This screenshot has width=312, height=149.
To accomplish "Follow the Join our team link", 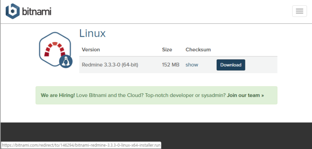I will click(x=245, y=95).
